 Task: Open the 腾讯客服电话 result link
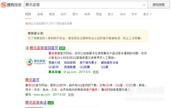[36, 103]
